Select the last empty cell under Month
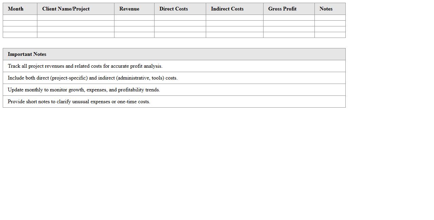The width and height of the screenshot is (434, 220). point(20,35)
